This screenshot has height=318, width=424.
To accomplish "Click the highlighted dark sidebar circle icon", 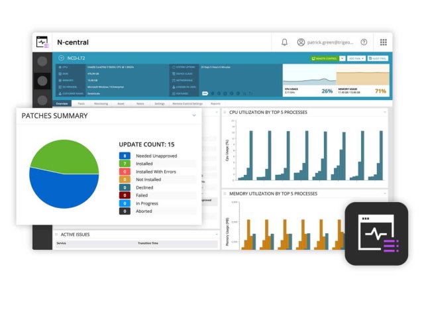I will pyautogui.click(x=42, y=81).
